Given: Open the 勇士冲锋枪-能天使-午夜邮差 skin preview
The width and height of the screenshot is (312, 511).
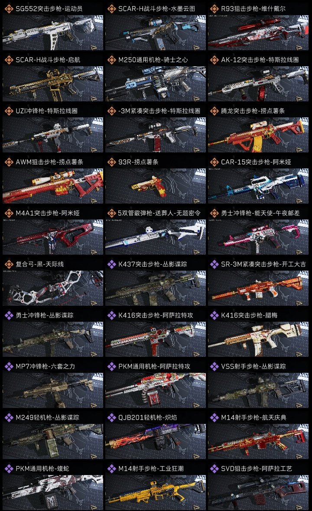Looking at the screenshot, I should pyautogui.click(x=258, y=237).
